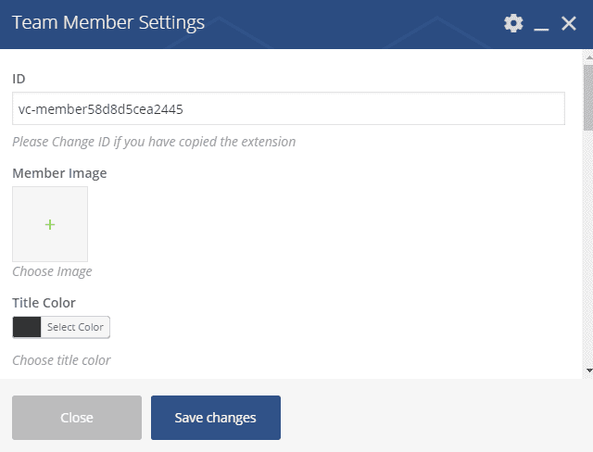Click scrollbar track below the thumb
The height and width of the screenshot is (452, 593).
587,250
